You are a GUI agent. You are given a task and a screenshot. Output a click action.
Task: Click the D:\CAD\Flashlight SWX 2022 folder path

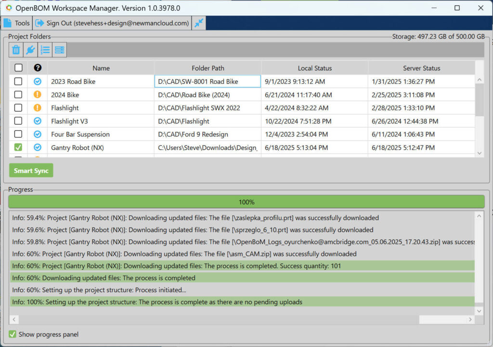199,108
